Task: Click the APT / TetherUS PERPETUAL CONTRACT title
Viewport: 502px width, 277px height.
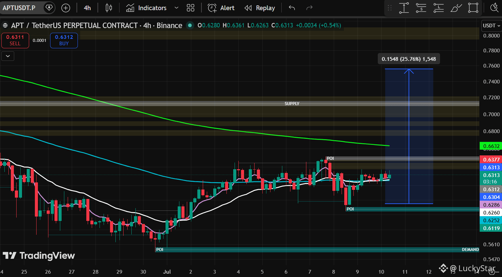Action: pyautogui.click(x=97, y=25)
